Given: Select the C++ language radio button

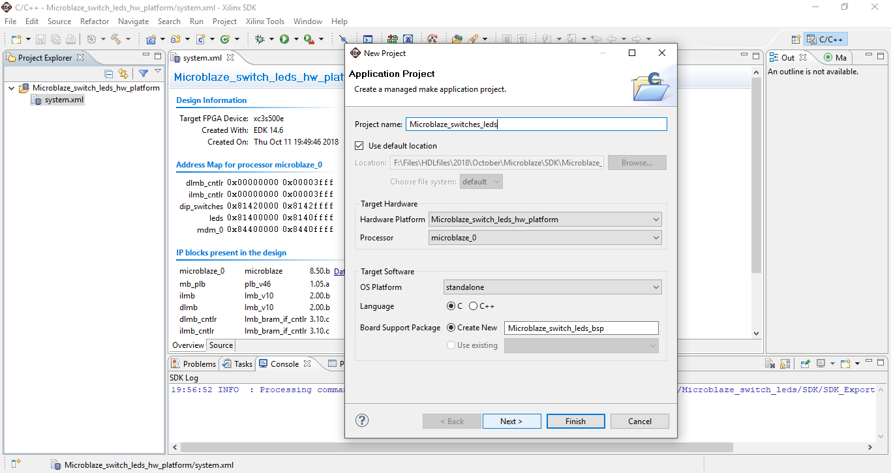Looking at the screenshot, I should point(474,306).
